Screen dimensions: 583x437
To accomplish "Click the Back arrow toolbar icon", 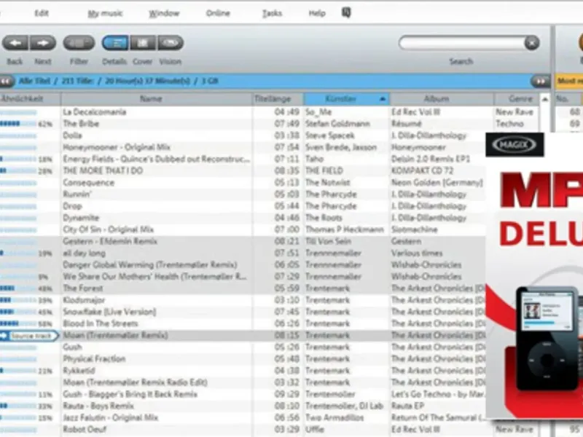I will [15, 43].
